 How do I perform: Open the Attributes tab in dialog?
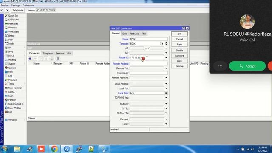coord(134,34)
